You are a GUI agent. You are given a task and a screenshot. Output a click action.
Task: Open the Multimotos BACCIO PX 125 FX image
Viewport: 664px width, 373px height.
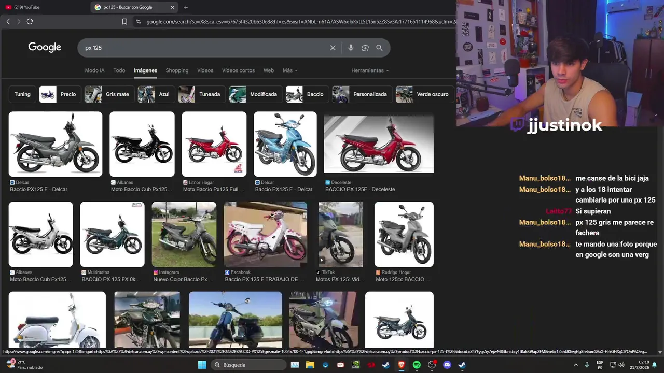pyautogui.click(x=112, y=234)
